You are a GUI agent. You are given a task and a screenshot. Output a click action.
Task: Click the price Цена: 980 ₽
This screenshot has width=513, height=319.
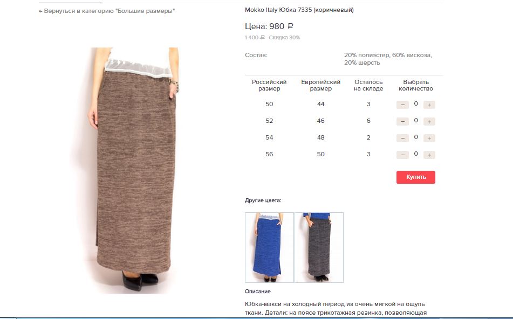coord(269,26)
